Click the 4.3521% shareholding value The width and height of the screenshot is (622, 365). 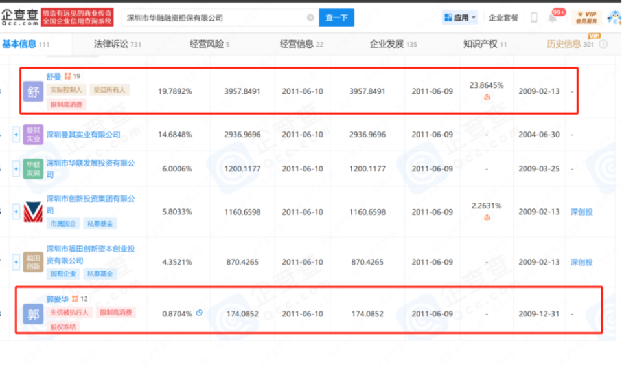177,262
